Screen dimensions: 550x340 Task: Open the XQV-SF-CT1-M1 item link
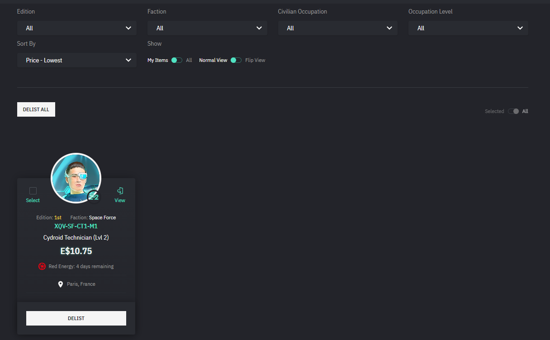76,226
